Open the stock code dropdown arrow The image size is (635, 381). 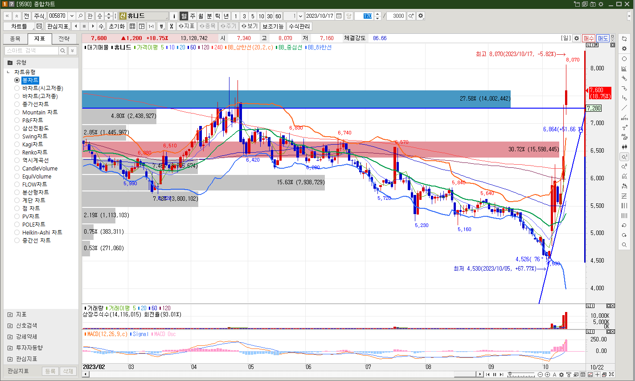72,16
